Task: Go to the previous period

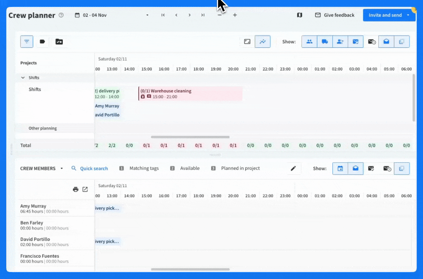Action: [x=176, y=15]
